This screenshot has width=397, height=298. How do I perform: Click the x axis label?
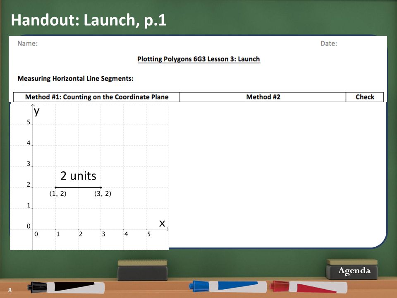162,223
